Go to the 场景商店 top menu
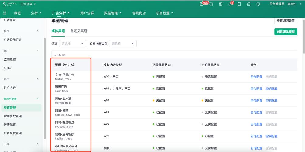305x152 pixels. point(139,13)
